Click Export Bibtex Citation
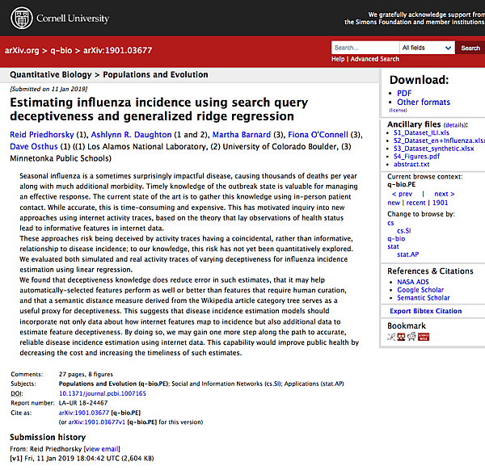The width and height of the screenshot is (485, 470). pyautogui.click(x=425, y=311)
